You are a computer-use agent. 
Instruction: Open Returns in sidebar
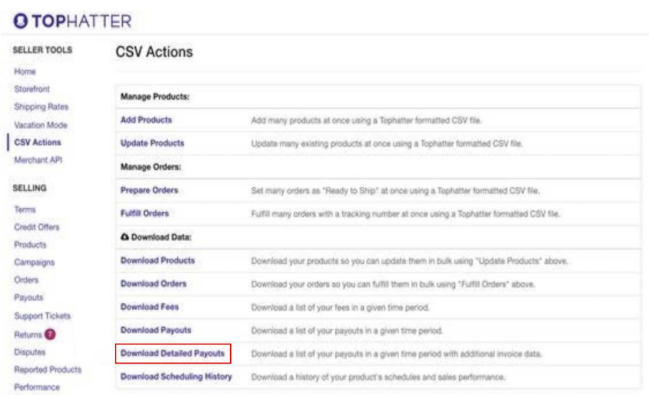point(28,334)
